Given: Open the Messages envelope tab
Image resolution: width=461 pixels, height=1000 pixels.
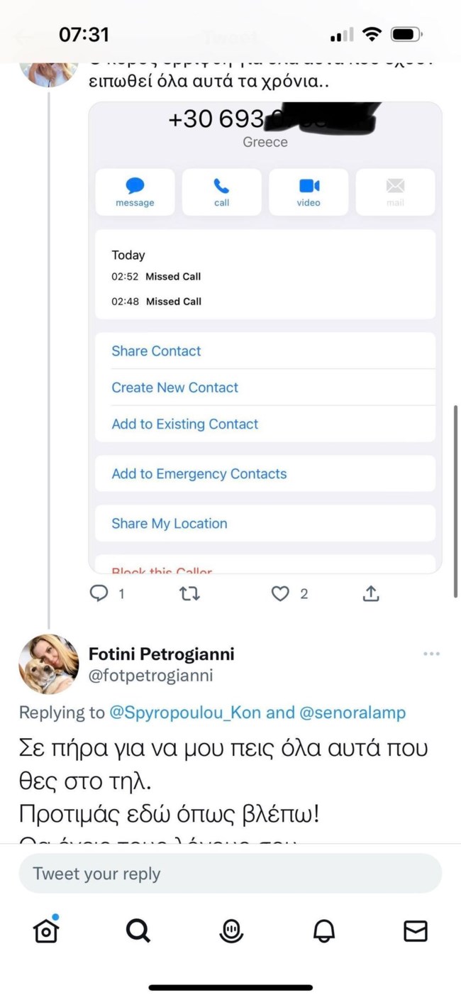Looking at the screenshot, I should click(416, 930).
